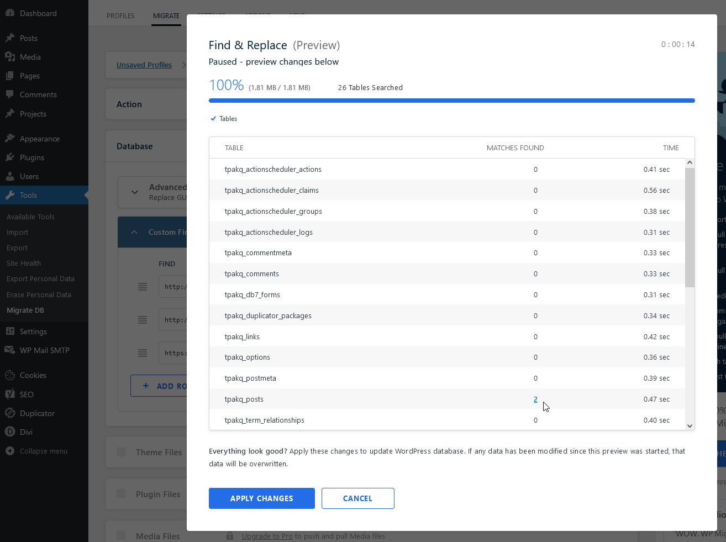Open Available Tools submenu item
This screenshot has height=542, width=726.
pyautogui.click(x=30, y=217)
